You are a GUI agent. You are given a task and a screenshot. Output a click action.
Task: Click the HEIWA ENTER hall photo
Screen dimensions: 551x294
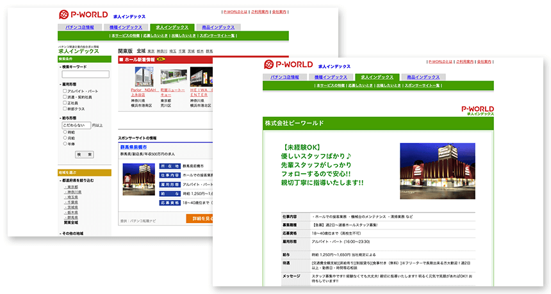coord(201,75)
